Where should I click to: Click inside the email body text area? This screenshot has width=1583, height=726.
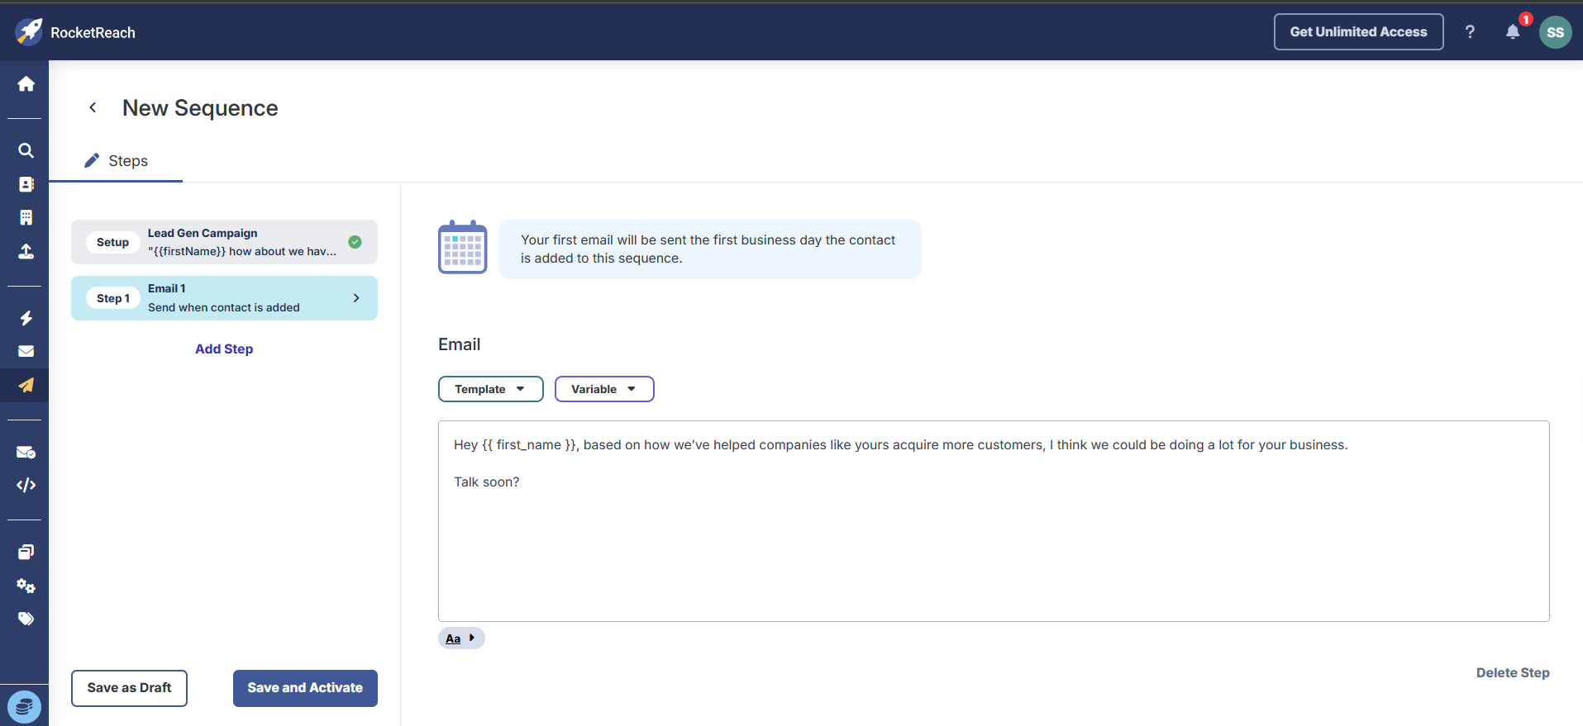(x=994, y=521)
